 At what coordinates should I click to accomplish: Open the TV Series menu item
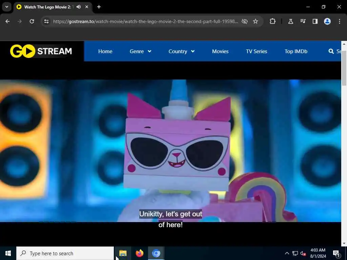(257, 51)
